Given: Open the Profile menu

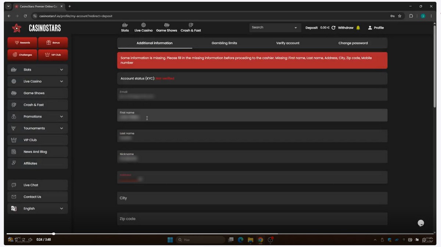Looking at the screenshot, I should tap(376, 28).
